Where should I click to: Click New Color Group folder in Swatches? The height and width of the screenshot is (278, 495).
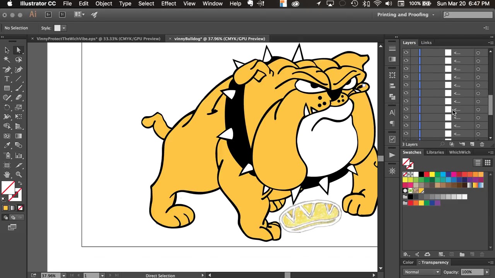pyautogui.click(x=462, y=254)
